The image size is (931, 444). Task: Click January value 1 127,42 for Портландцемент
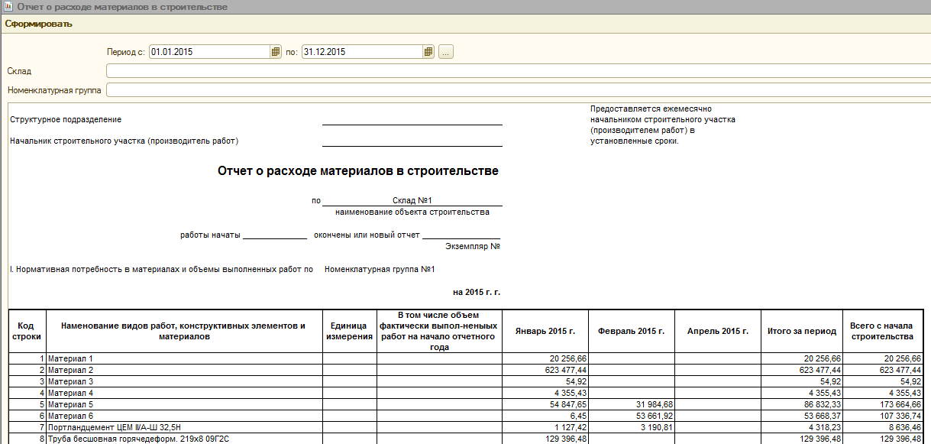(569, 427)
